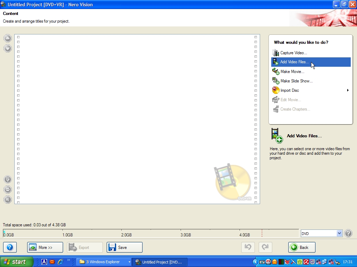This screenshot has height=267, width=357.
Task: Click the blue help button bottom-left
Action: coord(10,248)
